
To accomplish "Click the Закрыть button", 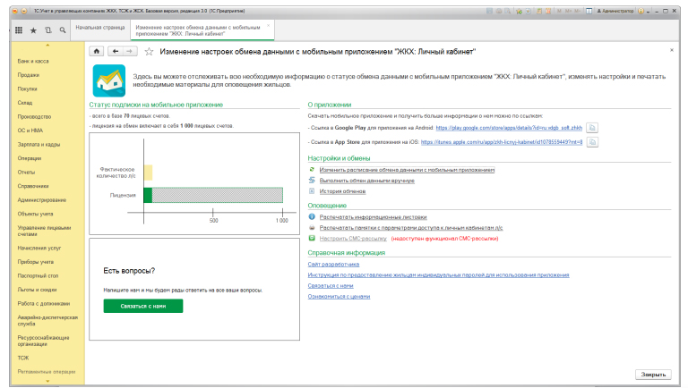I will tap(653, 374).
